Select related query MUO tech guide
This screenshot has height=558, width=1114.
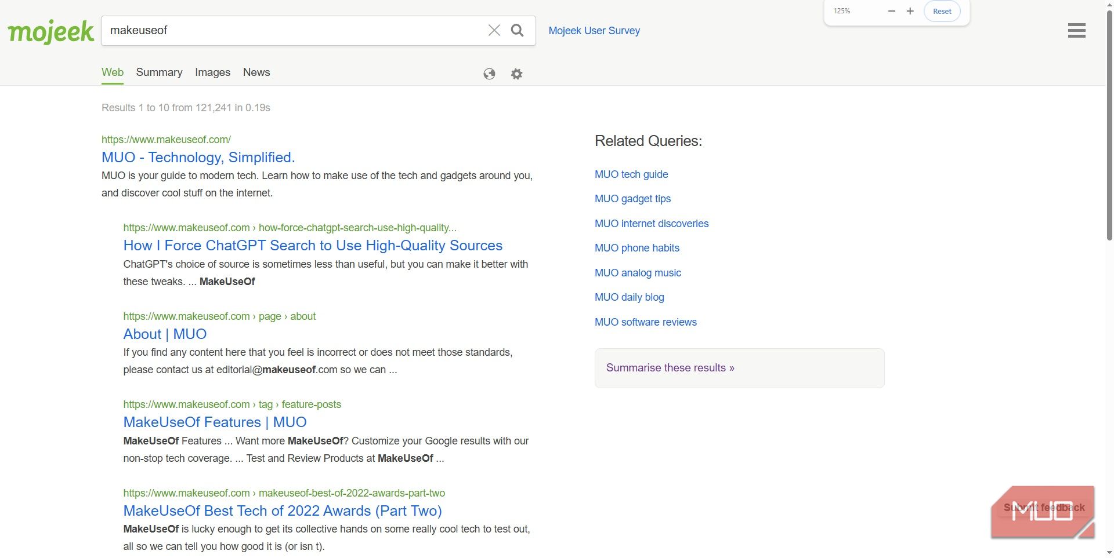coord(631,174)
